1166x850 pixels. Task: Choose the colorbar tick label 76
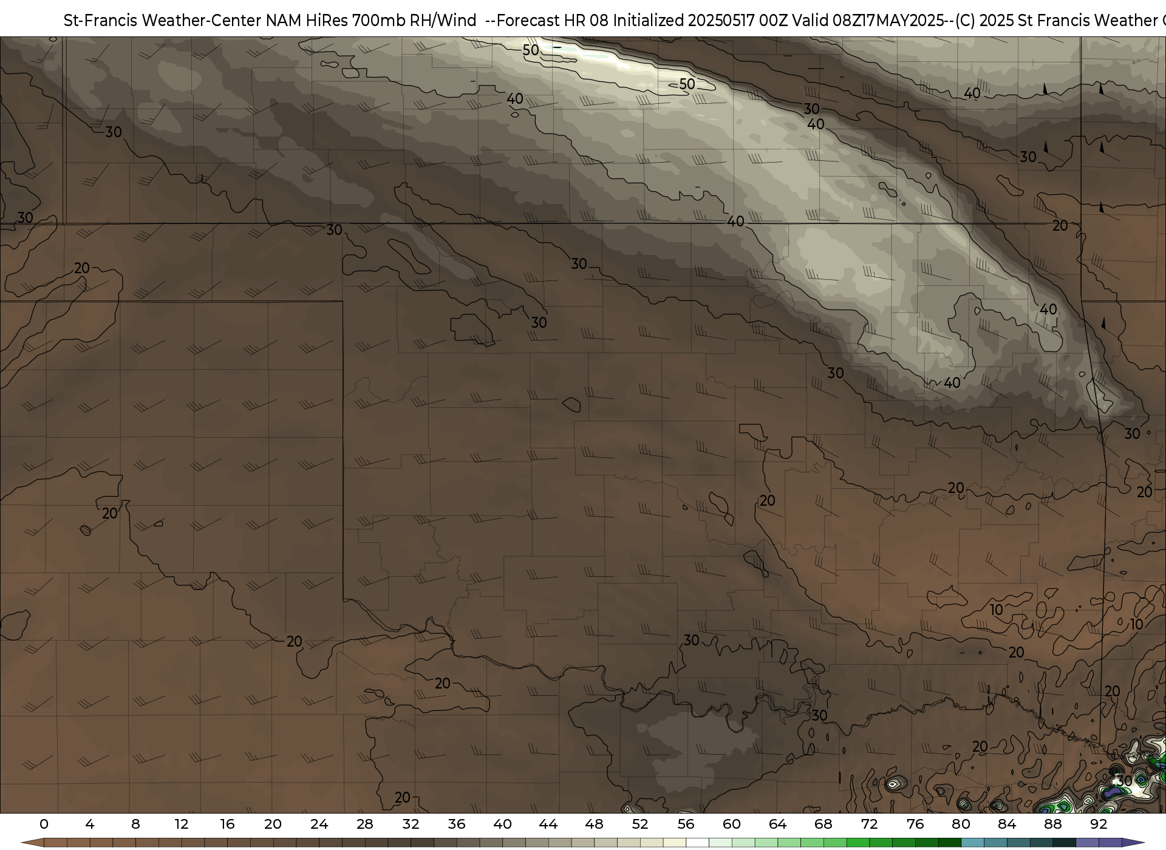pos(915,824)
